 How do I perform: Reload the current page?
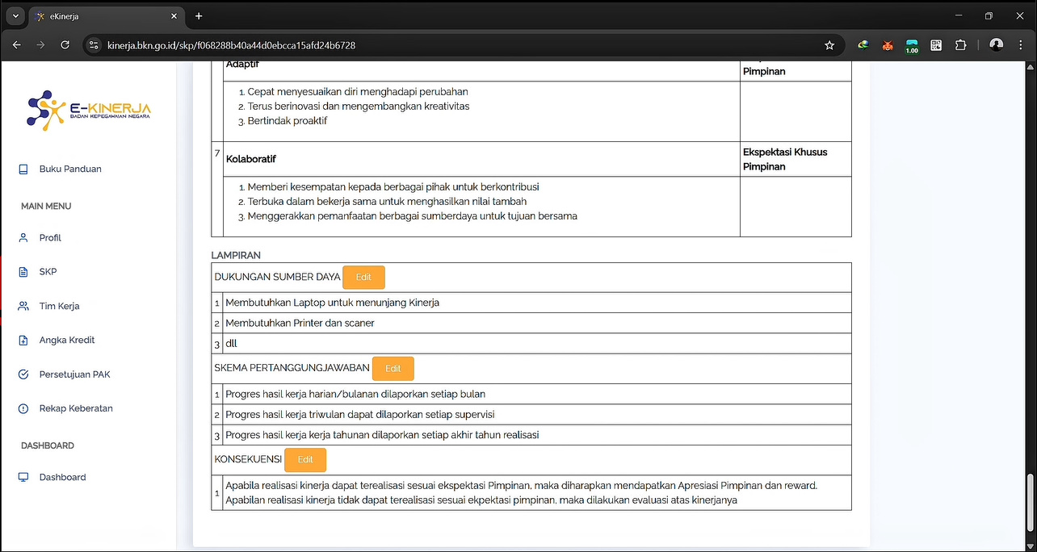pyautogui.click(x=65, y=45)
